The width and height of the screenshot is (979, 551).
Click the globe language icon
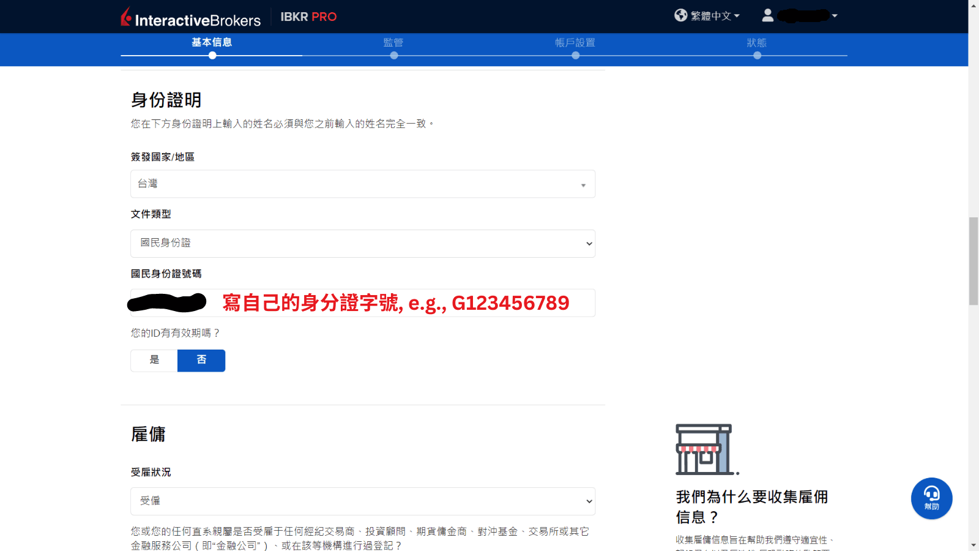pos(680,15)
